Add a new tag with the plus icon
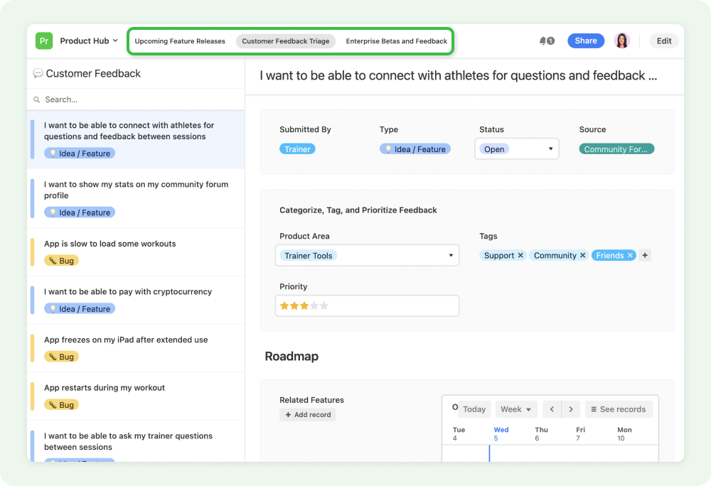 tap(645, 255)
